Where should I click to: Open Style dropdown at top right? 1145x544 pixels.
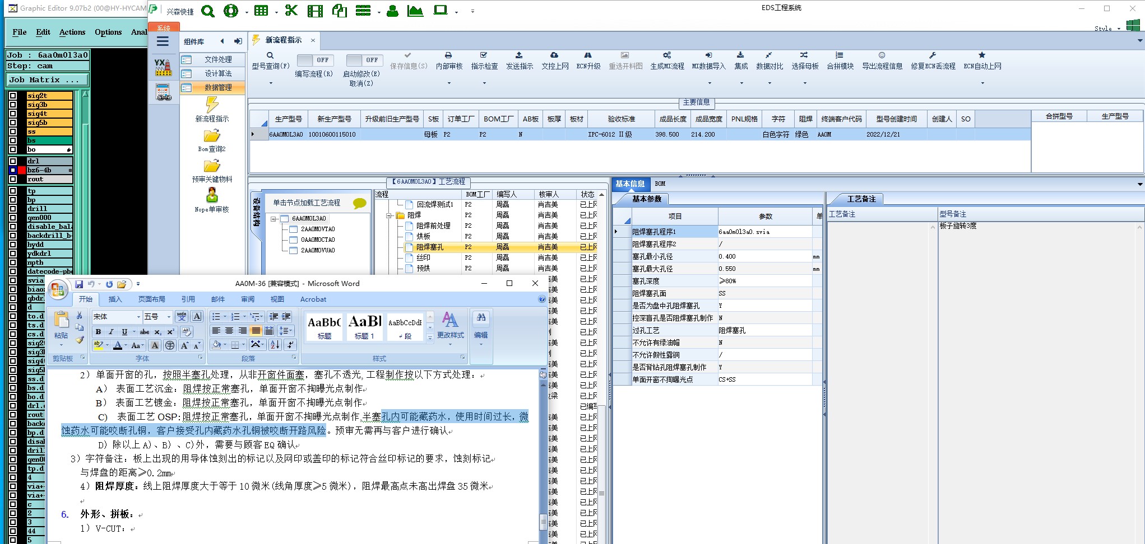pos(1119,29)
